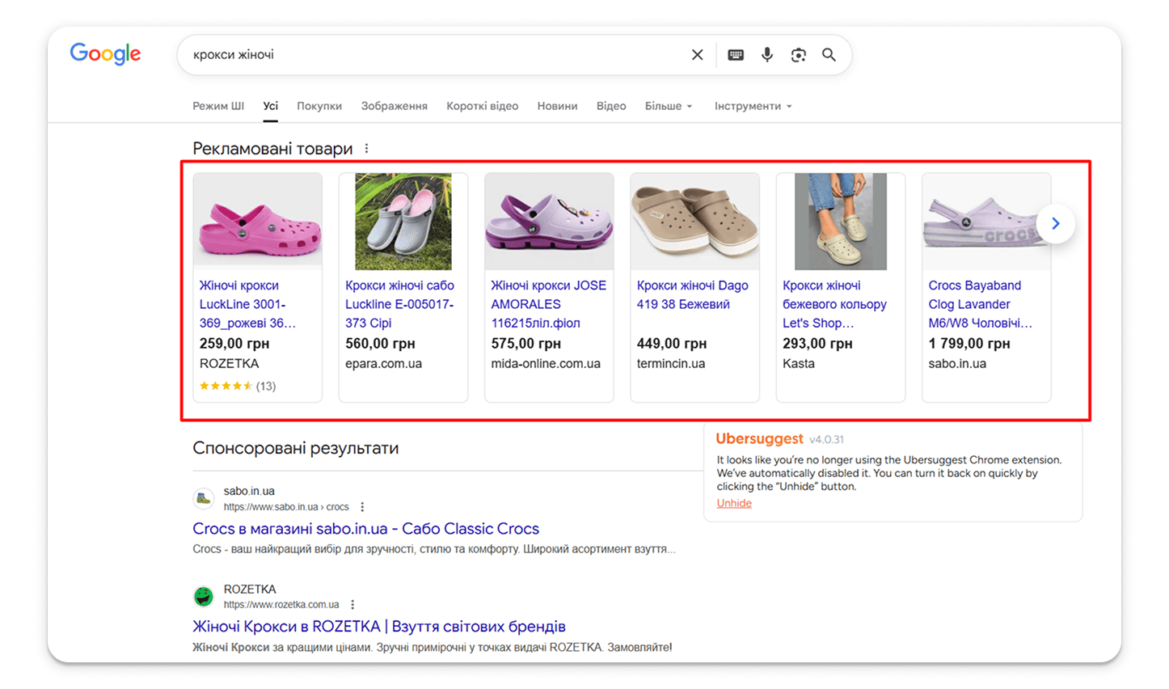Open the Новини tab

point(558,106)
